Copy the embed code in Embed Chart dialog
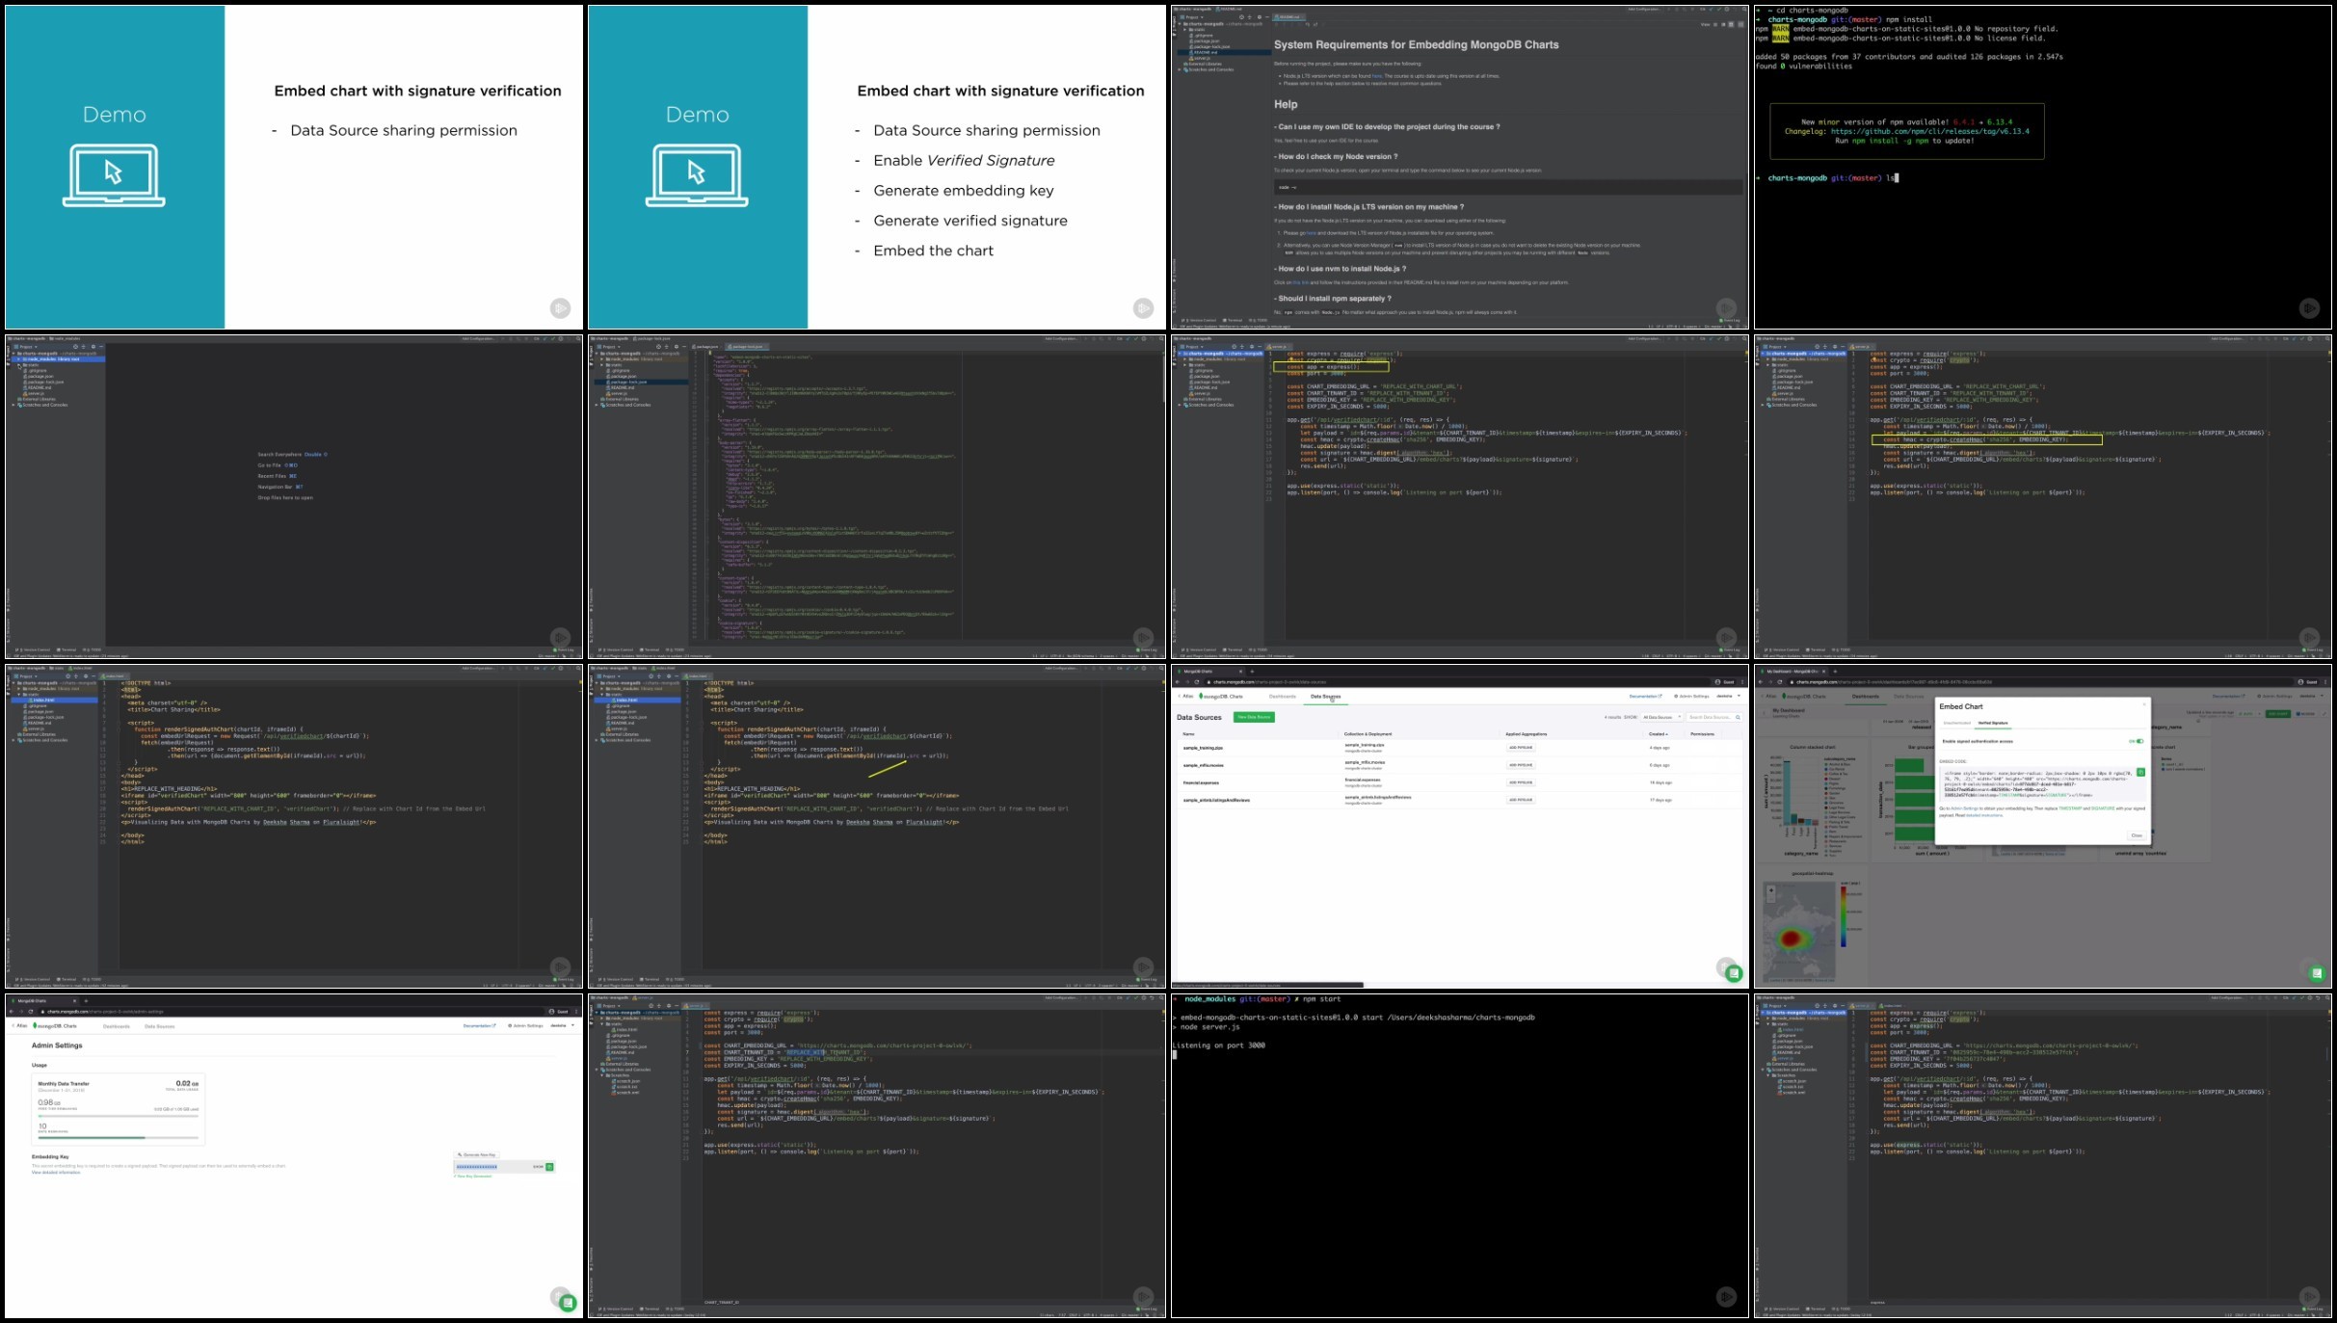 point(2140,772)
